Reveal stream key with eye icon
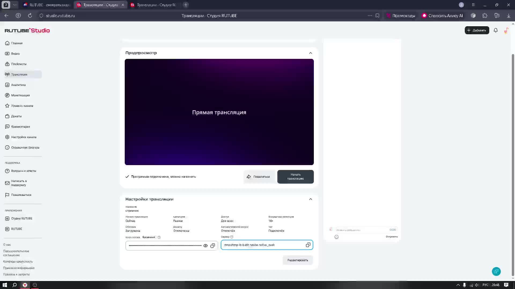 tap(205, 246)
